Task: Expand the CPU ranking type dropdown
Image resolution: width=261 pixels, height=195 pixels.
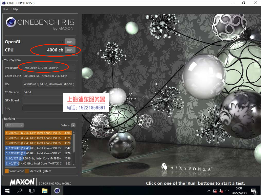Action: (x=14, y=125)
